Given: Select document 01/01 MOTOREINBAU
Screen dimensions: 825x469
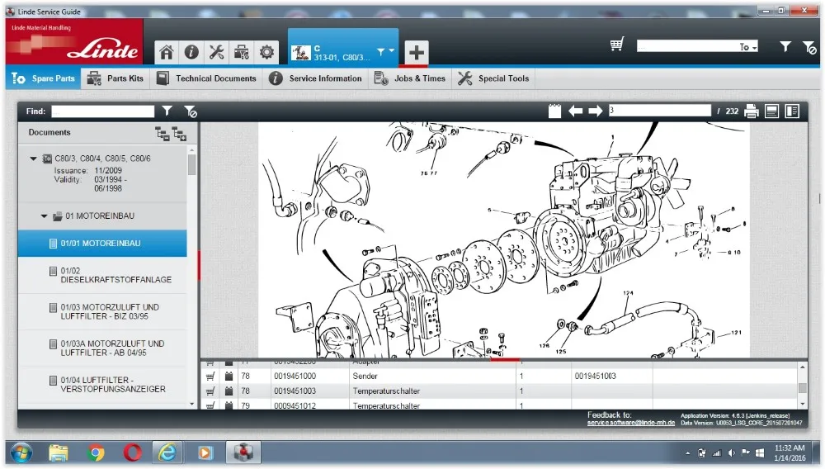Looking at the screenshot, I should (102, 244).
